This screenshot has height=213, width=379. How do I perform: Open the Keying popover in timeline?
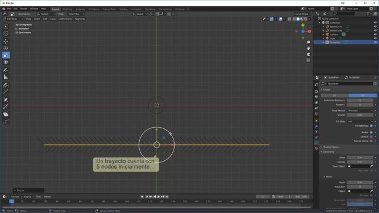pos(28,197)
